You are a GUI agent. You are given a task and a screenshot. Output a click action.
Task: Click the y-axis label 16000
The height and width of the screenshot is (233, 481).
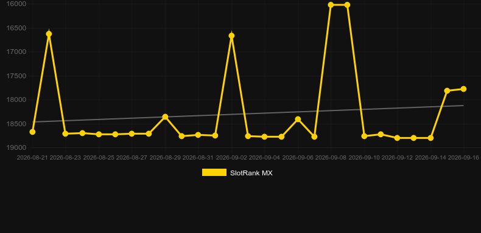point(16,4)
